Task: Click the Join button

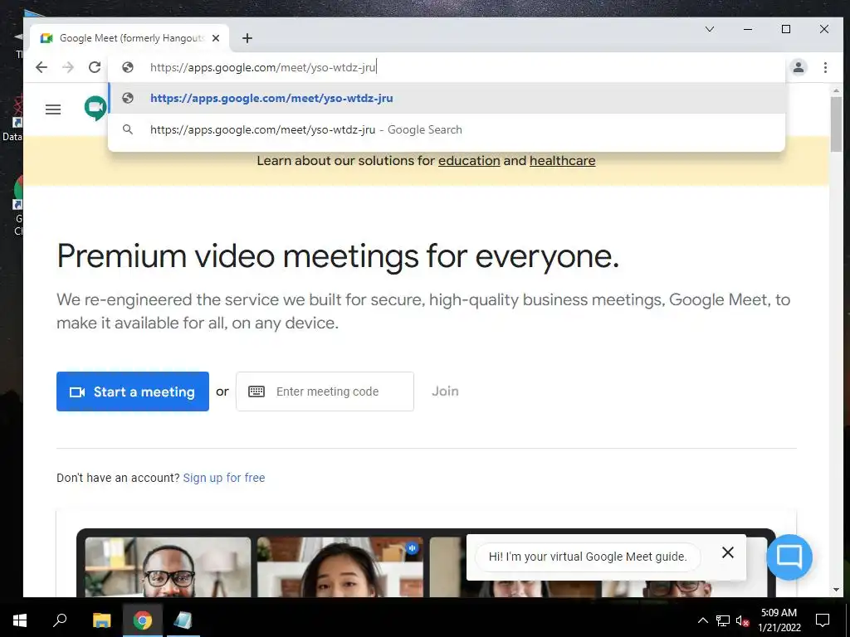Action: [445, 391]
